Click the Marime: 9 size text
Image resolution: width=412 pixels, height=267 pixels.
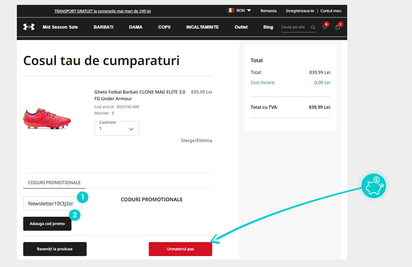(x=104, y=113)
